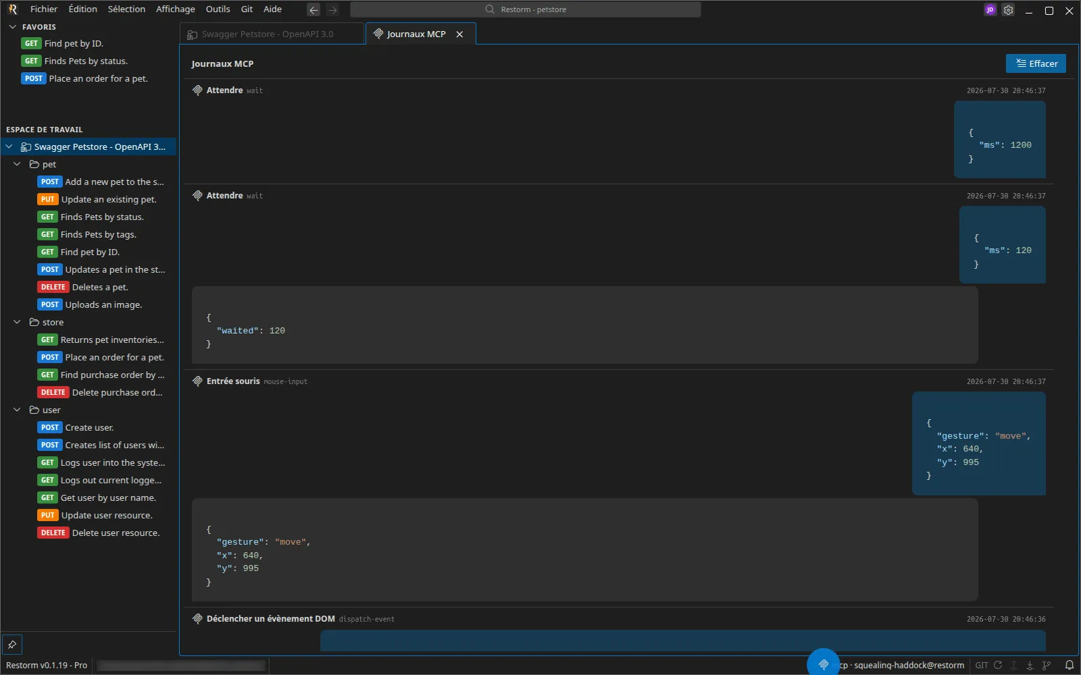Click the Journaux MCP tab icon
This screenshot has width=1081, height=675.
378,34
